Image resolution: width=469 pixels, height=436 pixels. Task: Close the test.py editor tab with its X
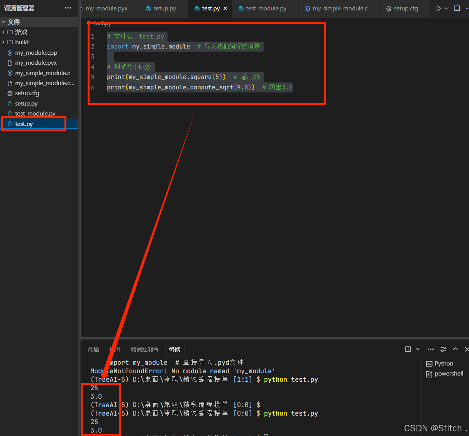pyautogui.click(x=225, y=8)
